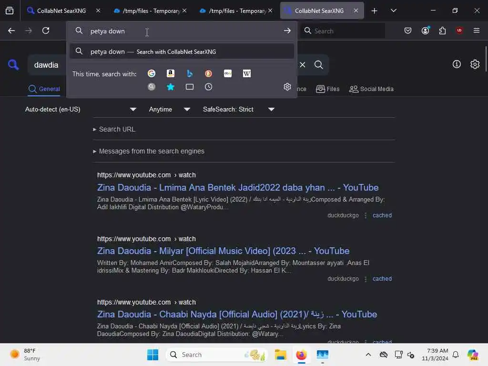Open Zina Daoudia Lmima Ana Bentek result

(x=238, y=187)
